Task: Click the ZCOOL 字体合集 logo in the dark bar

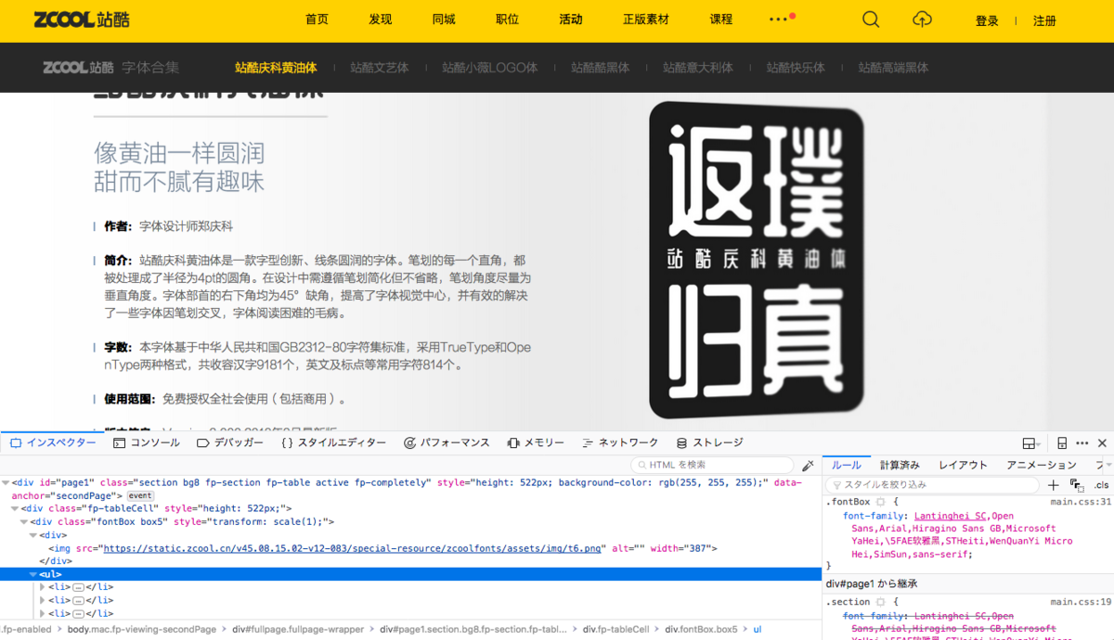Action: (111, 68)
